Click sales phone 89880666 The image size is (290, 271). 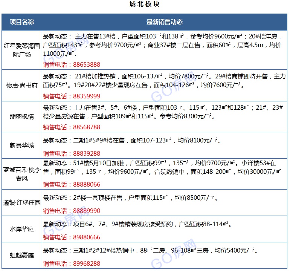(x=87, y=237)
